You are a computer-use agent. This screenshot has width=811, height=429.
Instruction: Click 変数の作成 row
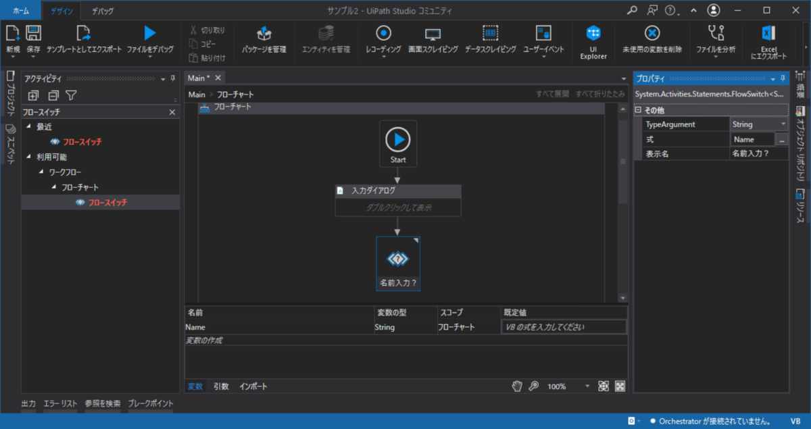click(x=405, y=340)
